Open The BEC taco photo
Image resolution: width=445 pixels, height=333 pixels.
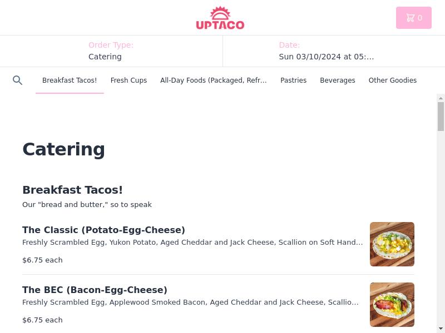tap(392, 304)
